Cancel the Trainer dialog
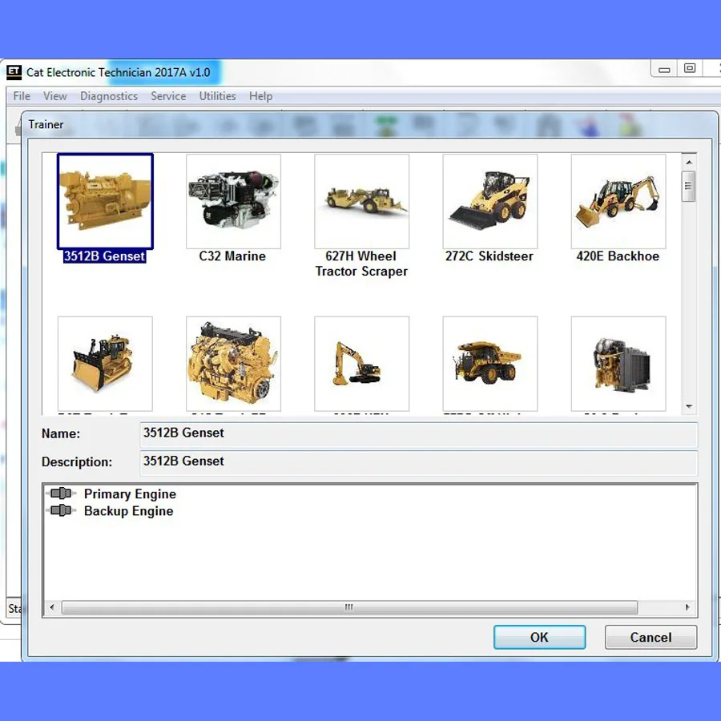 pos(651,638)
